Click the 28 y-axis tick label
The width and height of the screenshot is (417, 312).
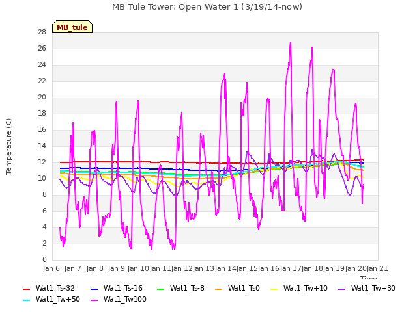(42, 32)
